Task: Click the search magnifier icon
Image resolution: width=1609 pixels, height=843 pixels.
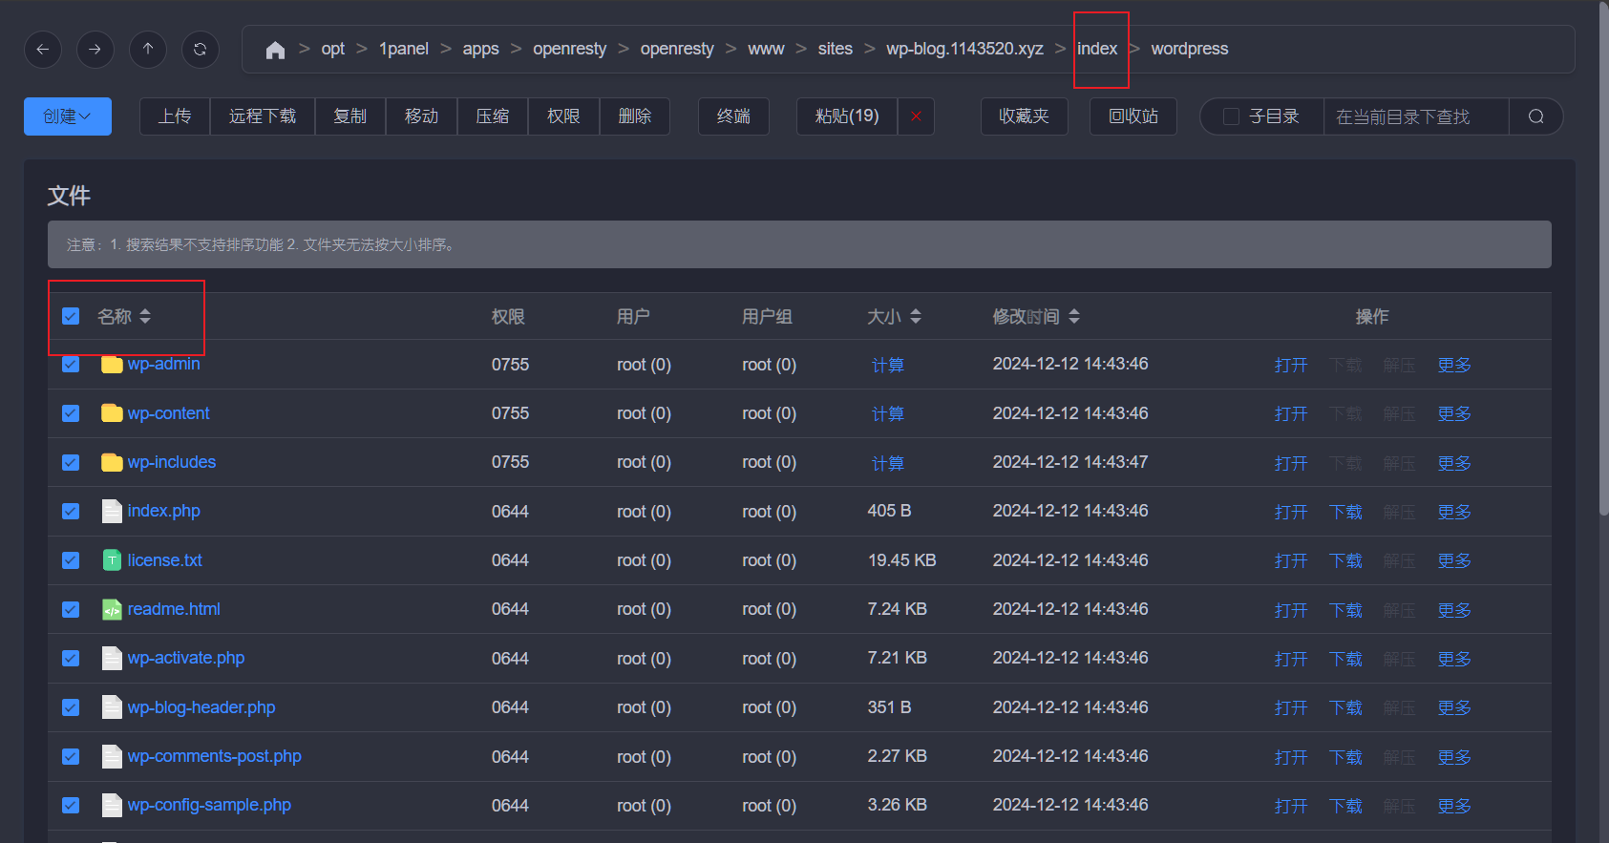Action: point(1535,116)
